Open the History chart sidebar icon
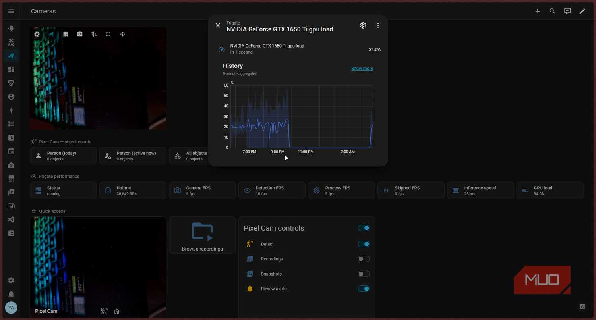596x320 pixels. (11, 138)
